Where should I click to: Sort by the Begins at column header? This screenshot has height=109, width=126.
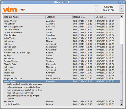click(x=84, y=17)
